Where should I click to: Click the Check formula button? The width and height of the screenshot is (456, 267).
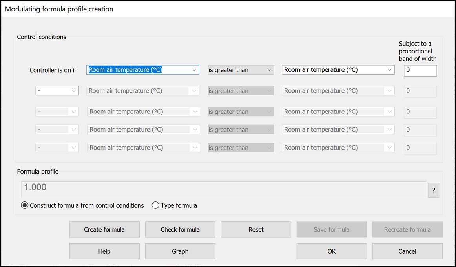point(180,229)
